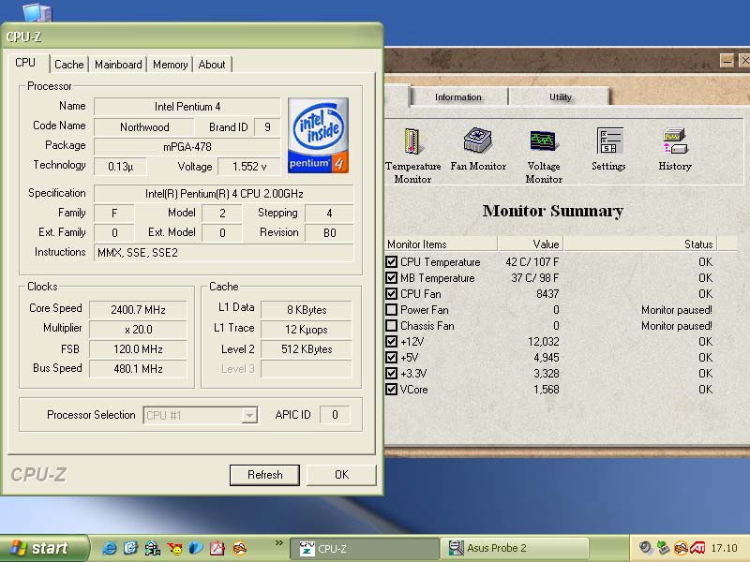This screenshot has height=562, width=750.
Task: Click the Asus Probe tray icon
Action: point(681,548)
